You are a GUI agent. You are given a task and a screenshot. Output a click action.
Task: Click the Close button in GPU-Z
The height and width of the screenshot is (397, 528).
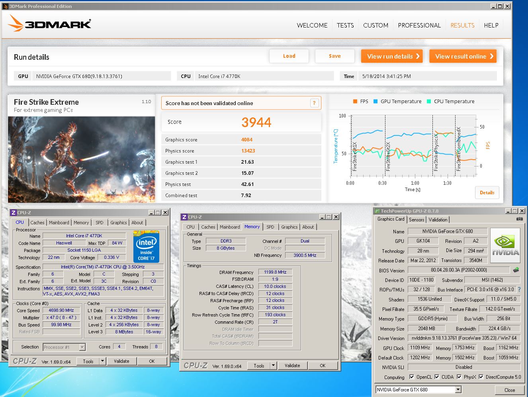510,390
